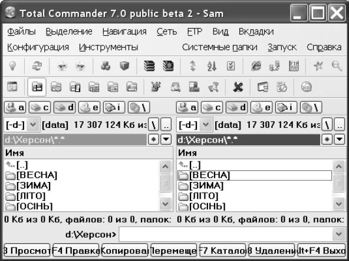Image resolution: width=349 pixels, height=261 pixels.
Task: Click the single dark cube icon
Action: pos(124,66)
